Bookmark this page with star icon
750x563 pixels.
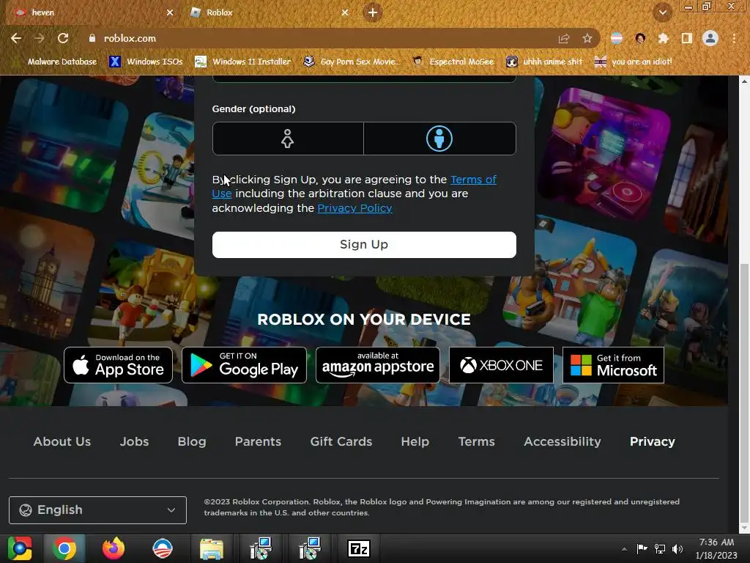(587, 38)
